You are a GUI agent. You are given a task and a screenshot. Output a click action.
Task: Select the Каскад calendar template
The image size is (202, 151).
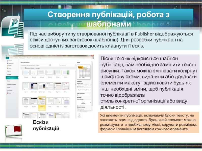[x=50, y=86]
